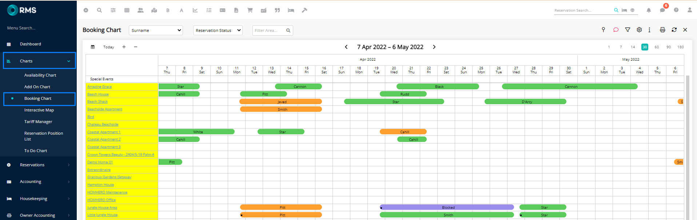Click the notifications bell icon
The width and height of the screenshot is (697, 220).
tap(649, 10)
